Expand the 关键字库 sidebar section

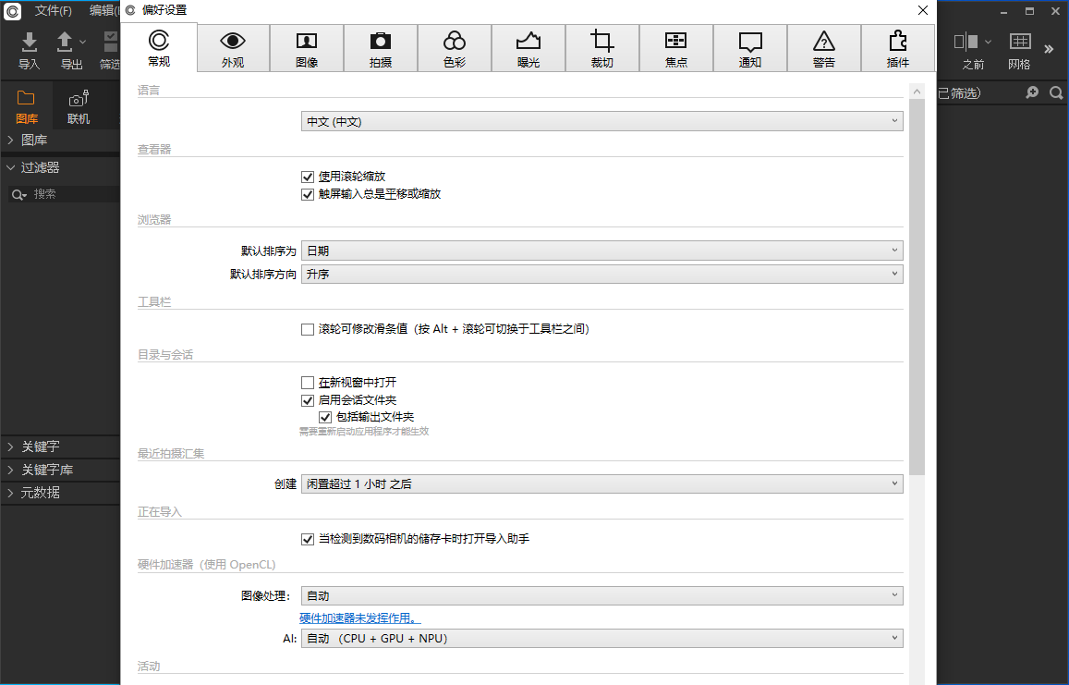(48, 469)
